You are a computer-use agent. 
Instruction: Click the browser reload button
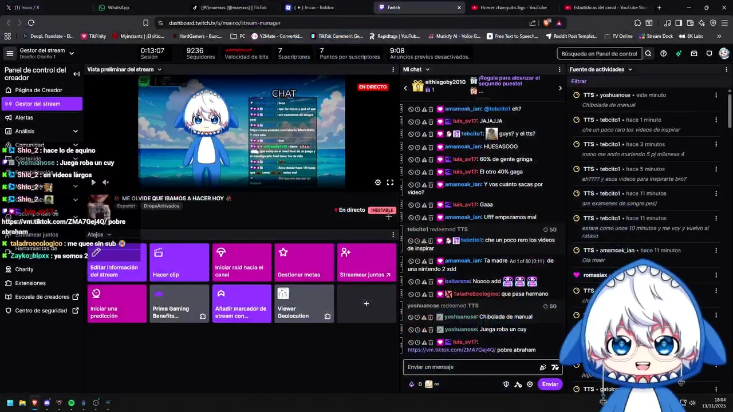point(31,23)
